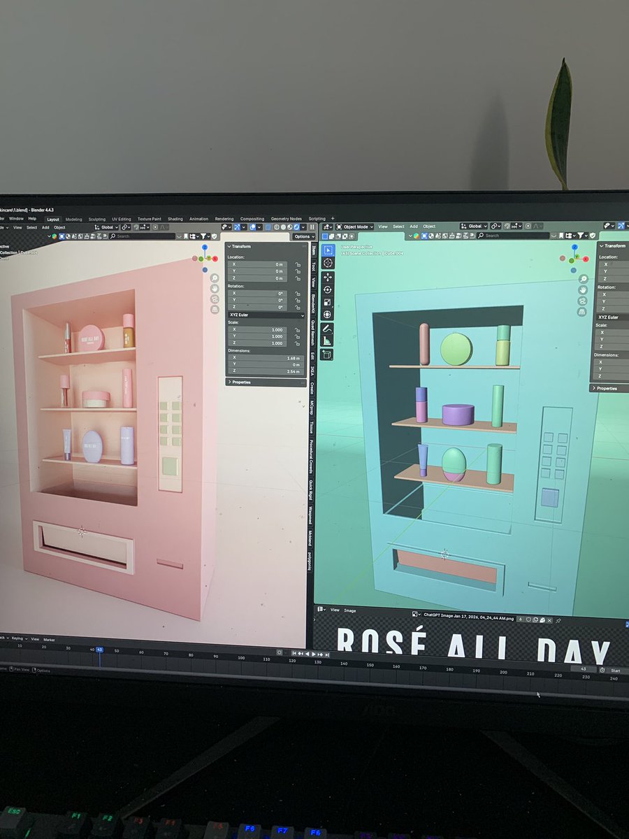This screenshot has height=839, width=629.
Task: Switch to material preview shading, left viewport
Action: click(x=290, y=227)
